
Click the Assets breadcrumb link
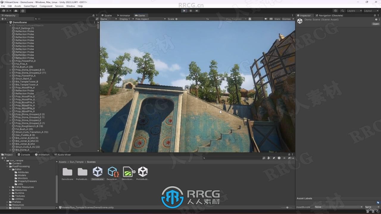[x=63, y=162]
